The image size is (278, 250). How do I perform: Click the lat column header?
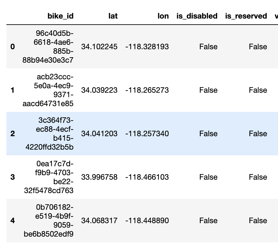[x=113, y=16]
